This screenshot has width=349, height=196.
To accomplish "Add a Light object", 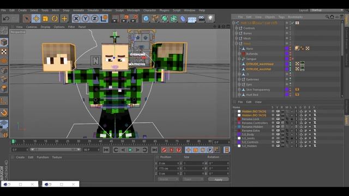I will point(210,19).
